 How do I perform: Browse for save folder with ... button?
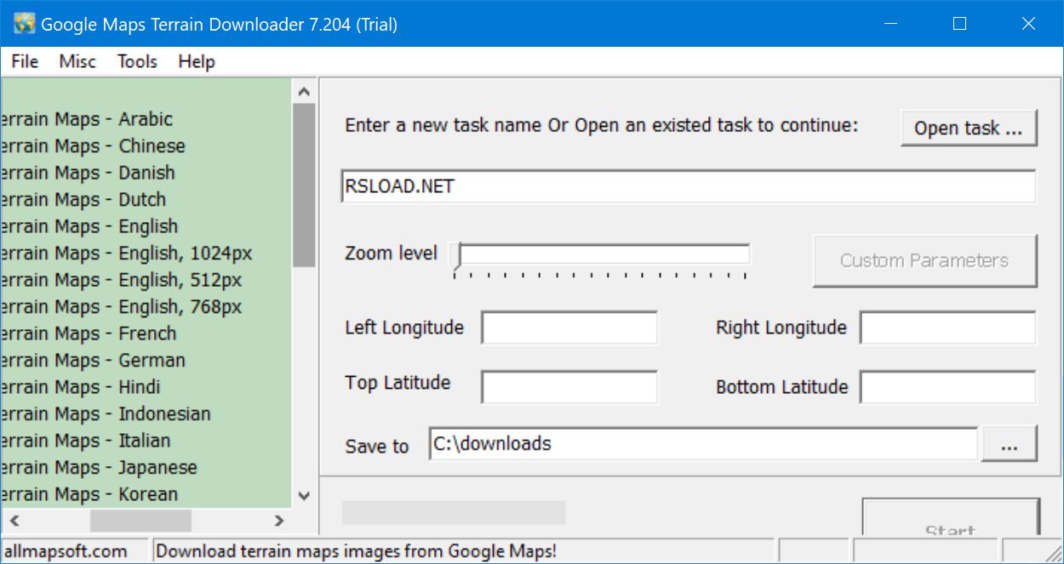pos(1010,444)
